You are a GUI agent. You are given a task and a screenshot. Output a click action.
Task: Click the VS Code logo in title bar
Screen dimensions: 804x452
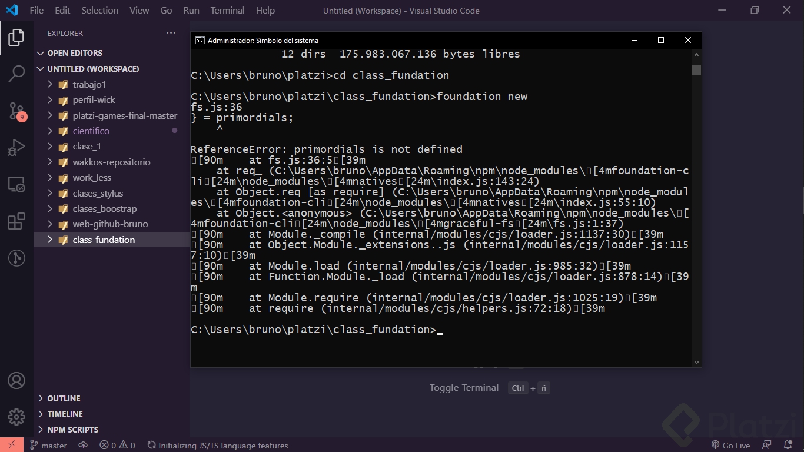[12, 10]
